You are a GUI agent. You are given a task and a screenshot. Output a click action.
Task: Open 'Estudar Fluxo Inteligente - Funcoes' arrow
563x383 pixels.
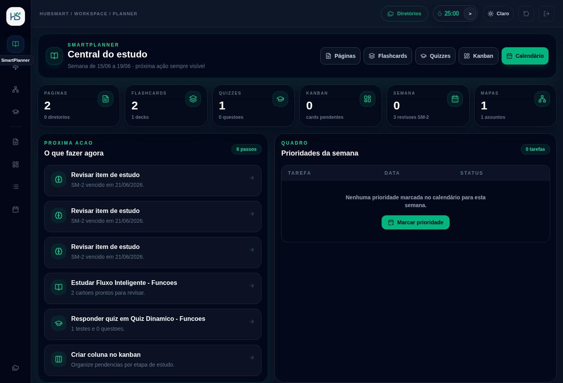point(252,286)
